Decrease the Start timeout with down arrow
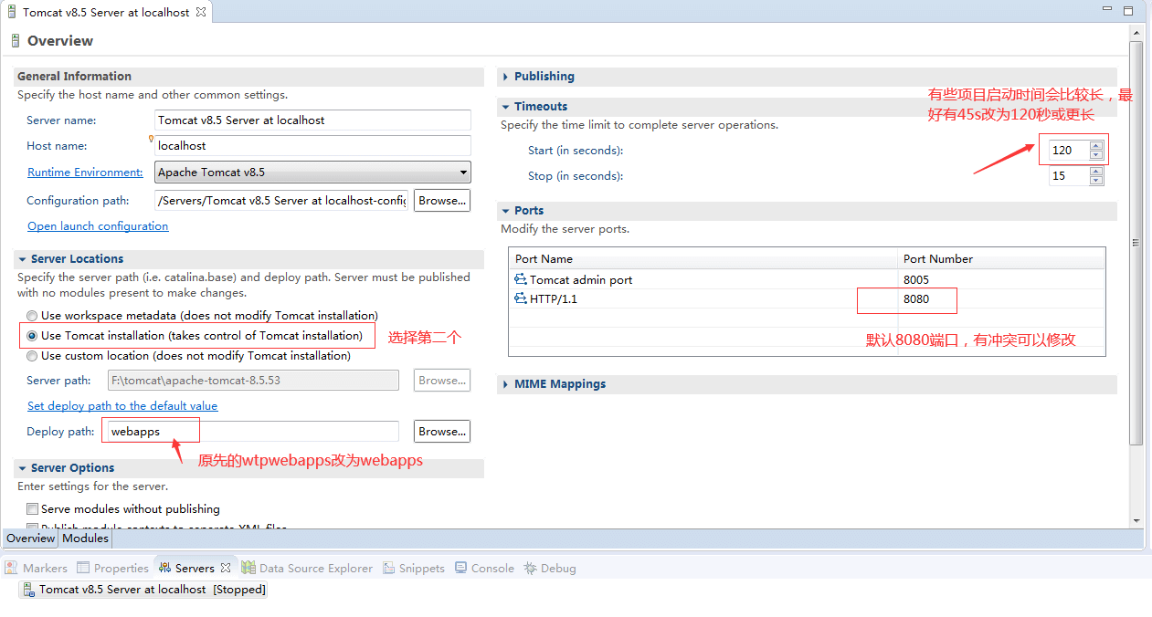The width and height of the screenshot is (1152, 617). pos(1096,155)
